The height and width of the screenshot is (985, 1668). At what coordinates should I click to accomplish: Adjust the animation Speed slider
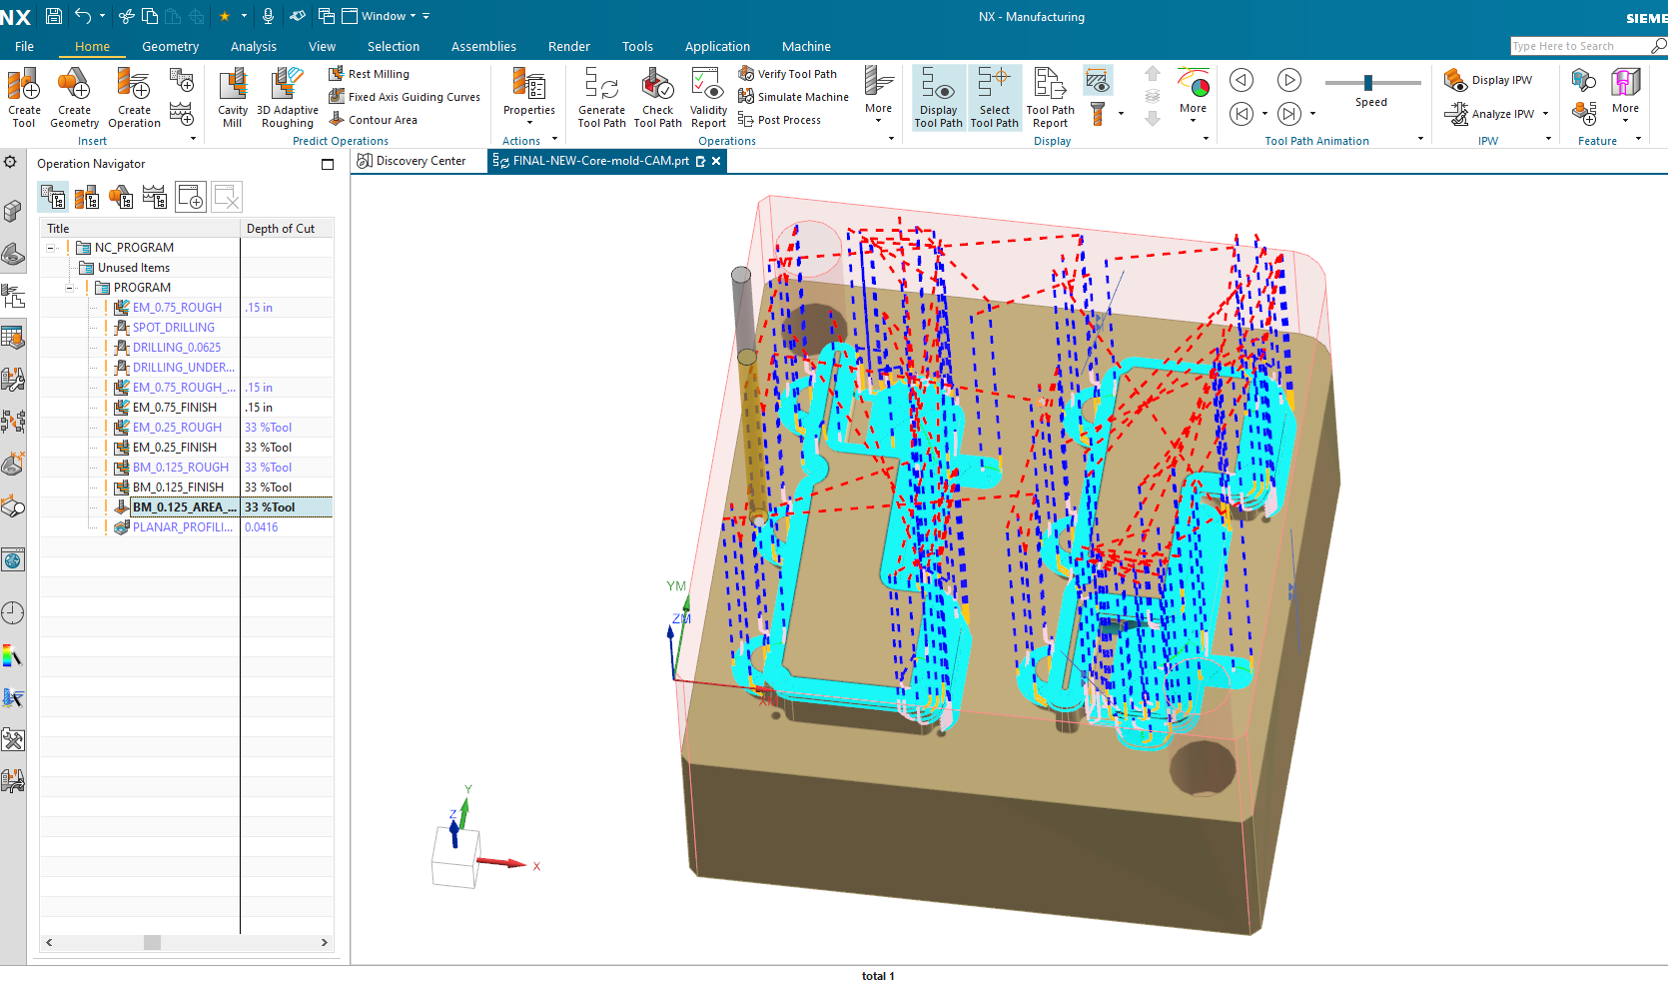coord(1368,83)
